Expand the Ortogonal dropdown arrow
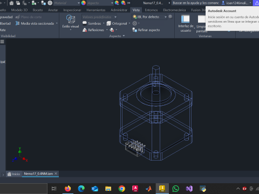 coord(129,23)
